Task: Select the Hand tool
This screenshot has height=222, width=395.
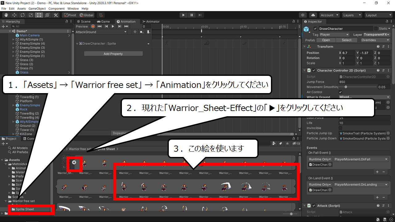Action: [x=6, y=15]
